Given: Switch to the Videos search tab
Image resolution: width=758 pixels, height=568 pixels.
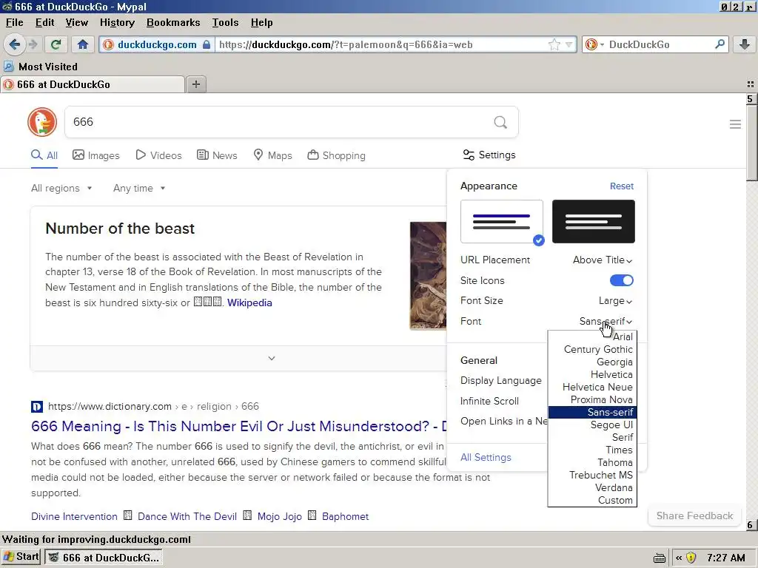Looking at the screenshot, I should [x=158, y=155].
